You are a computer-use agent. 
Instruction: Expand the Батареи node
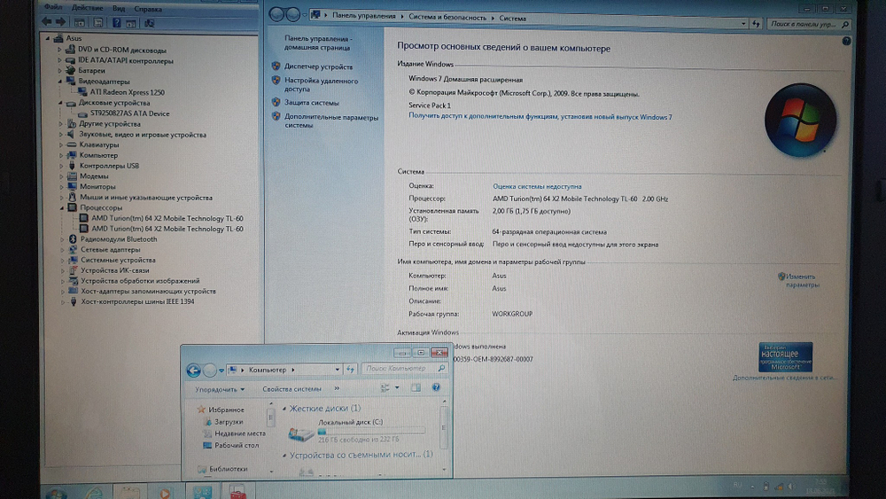[x=59, y=71]
